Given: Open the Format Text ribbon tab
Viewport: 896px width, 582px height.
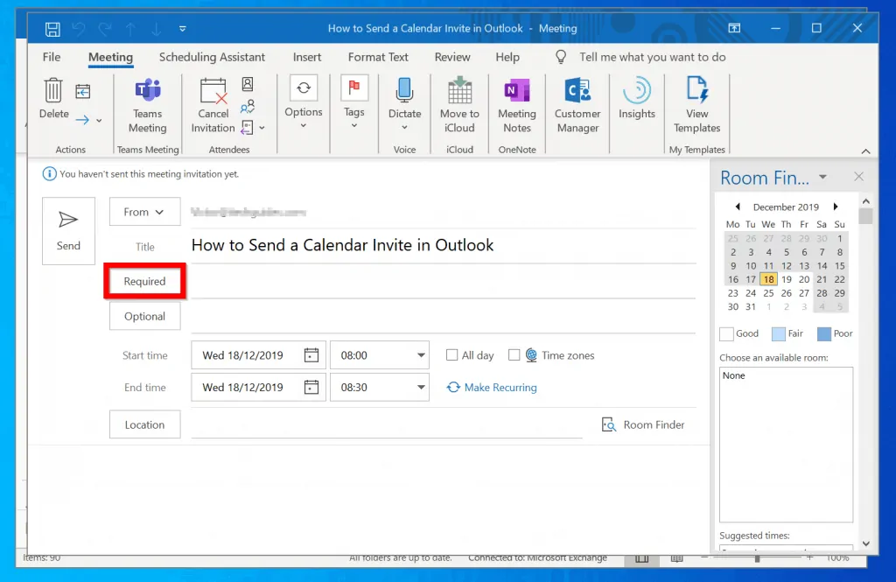Looking at the screenshot, I should point(377,57).
